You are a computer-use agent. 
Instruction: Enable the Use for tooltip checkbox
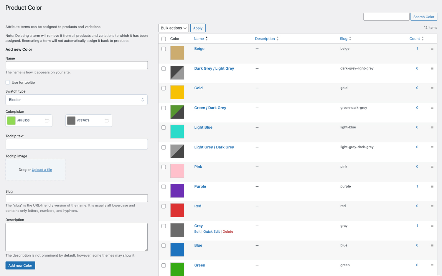(x=8, y=83)
